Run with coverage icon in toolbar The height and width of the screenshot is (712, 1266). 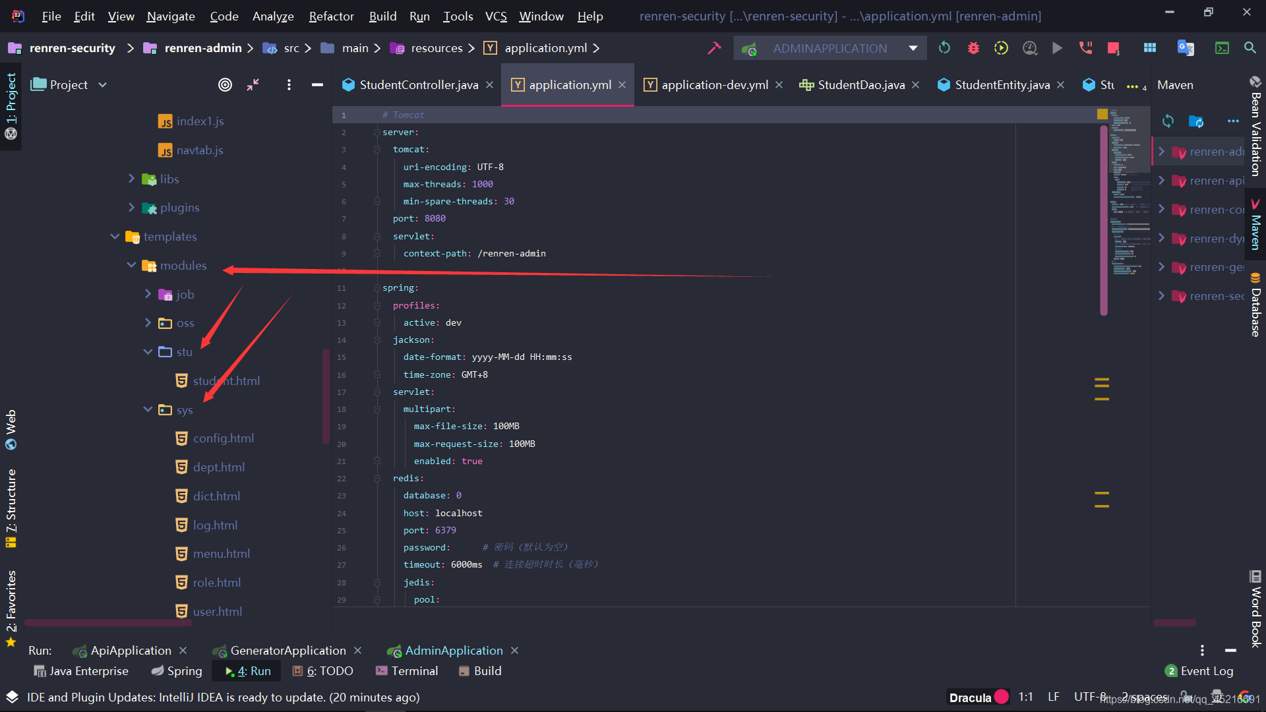point(1001,48)
